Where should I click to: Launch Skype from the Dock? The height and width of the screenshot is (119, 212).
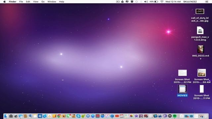coord(78,116)
